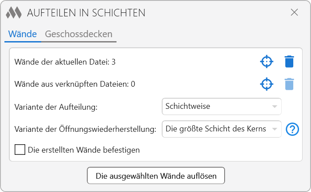Click the trash icon for linked file walls

pos(289,84)
